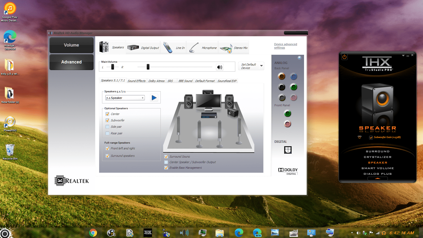Open the Speakers device tab
The height and width of the screenshot is (238, 423).
[x=111, y=47]
